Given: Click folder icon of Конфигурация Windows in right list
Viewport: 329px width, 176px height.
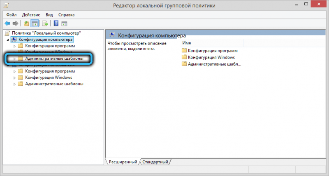Looking at the screenshot, I should pyautogui.click(x=184, y=57).
